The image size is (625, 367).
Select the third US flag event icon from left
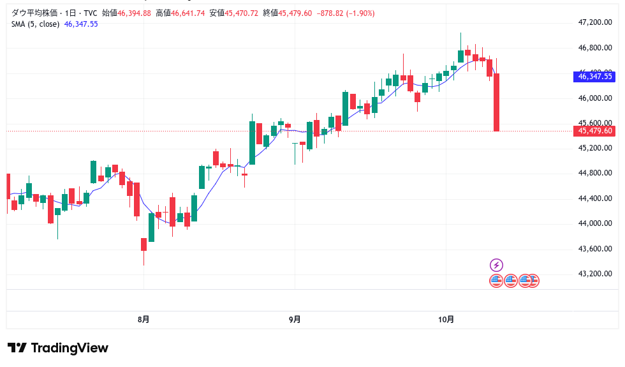coord(524,280)
